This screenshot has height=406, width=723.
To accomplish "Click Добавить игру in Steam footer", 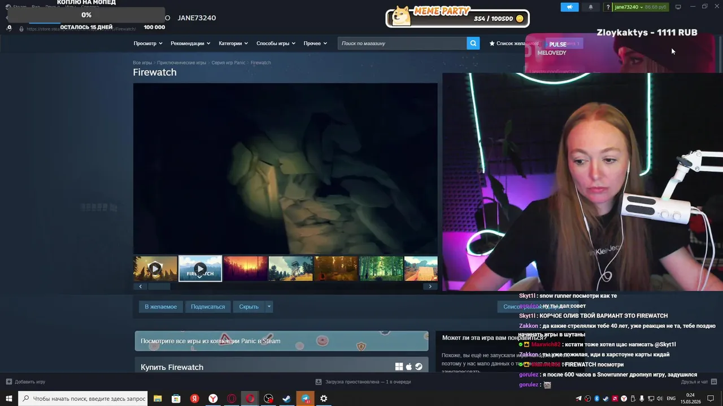I will (26, 382).
